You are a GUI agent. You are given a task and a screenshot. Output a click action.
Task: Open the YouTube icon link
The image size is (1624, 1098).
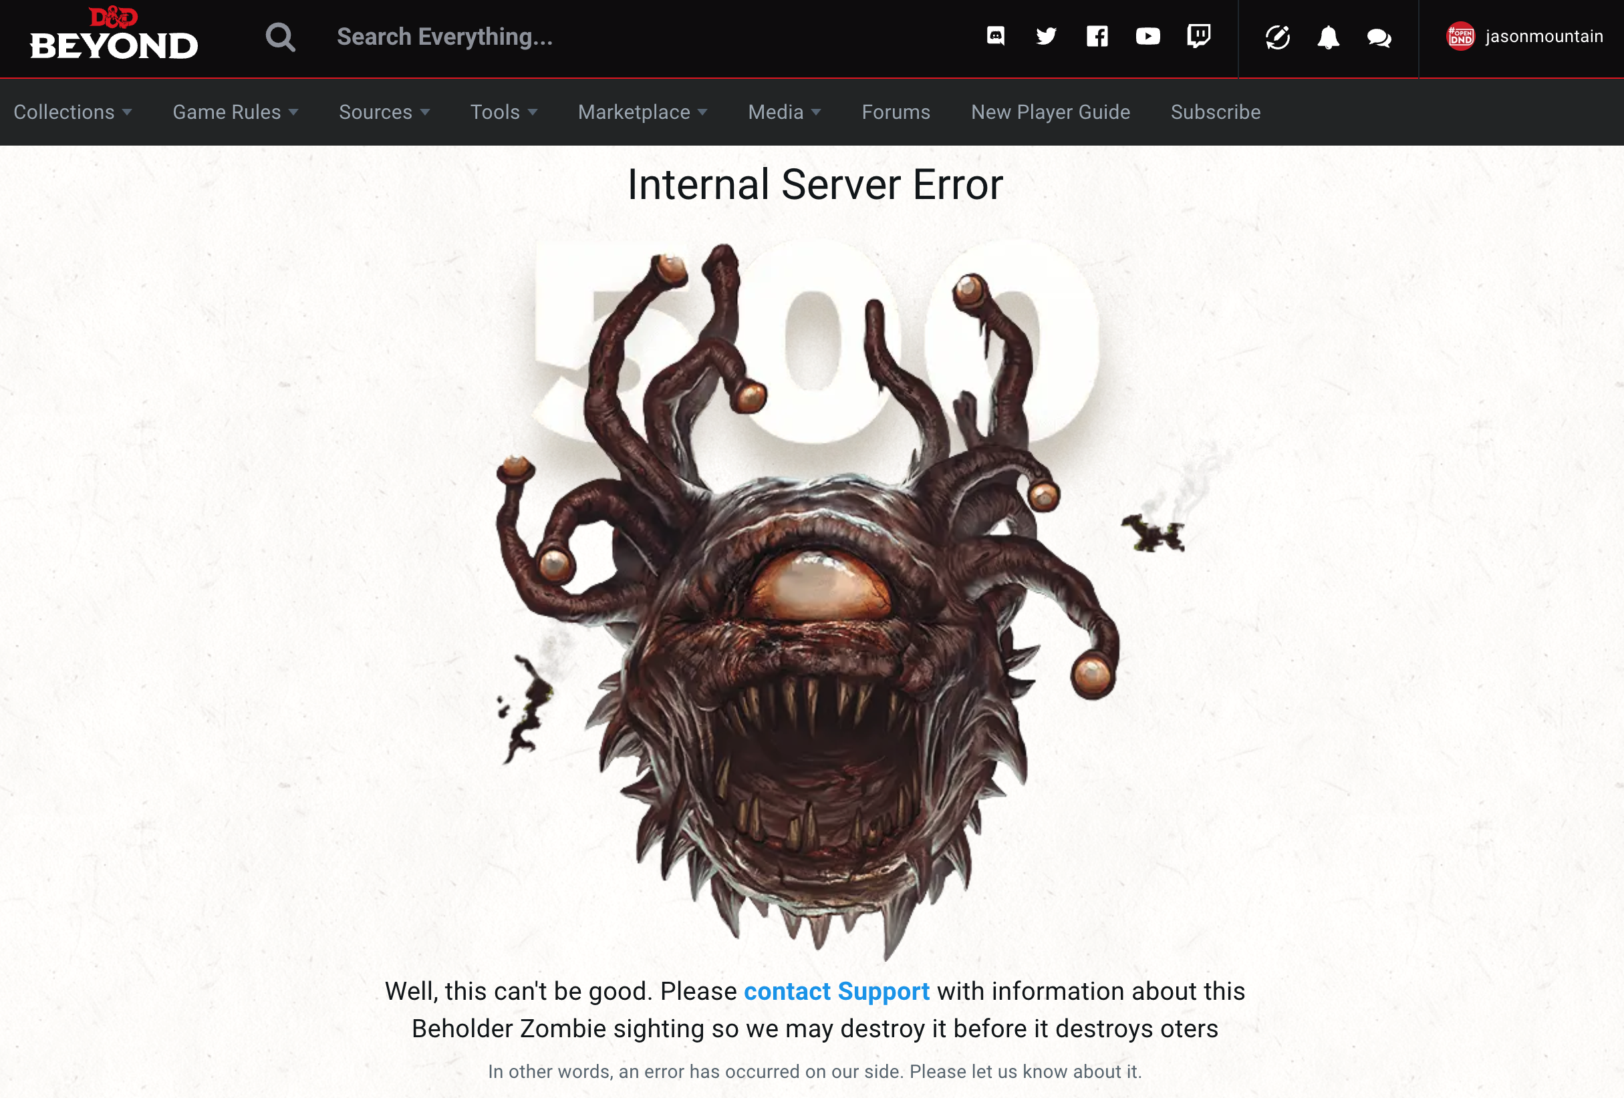(x=1148, y=36)
